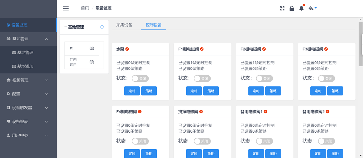The image size is (363, 158).
Task: Click the hamburger menu icon
Action: coord(66,8)
